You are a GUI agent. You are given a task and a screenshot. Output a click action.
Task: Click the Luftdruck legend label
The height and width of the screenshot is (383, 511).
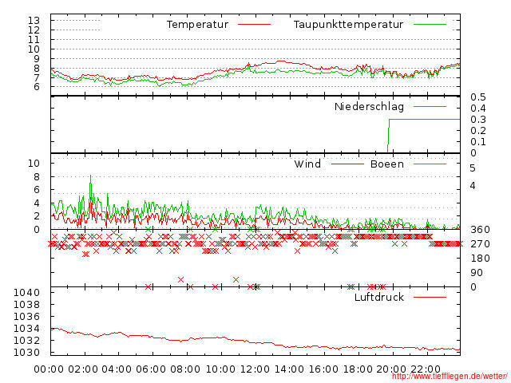pyautogui.click(x=379, y=297)
